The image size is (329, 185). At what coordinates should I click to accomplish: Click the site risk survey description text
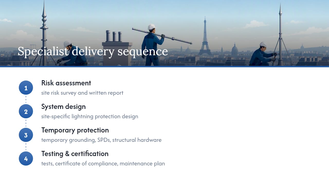tap(82, 93)
